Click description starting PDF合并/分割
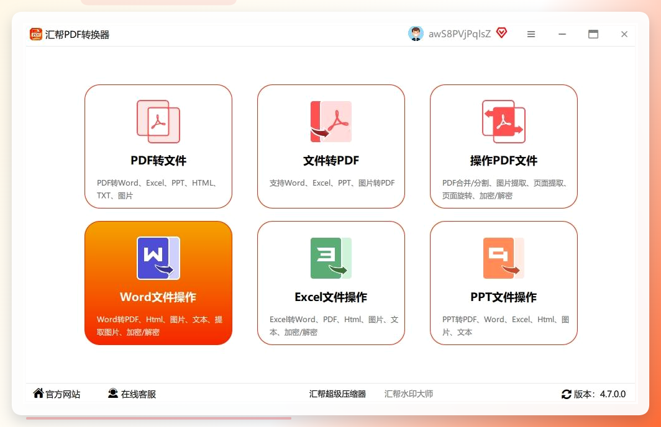Screen dimensions: 661x427 click(x=506, y=189)
